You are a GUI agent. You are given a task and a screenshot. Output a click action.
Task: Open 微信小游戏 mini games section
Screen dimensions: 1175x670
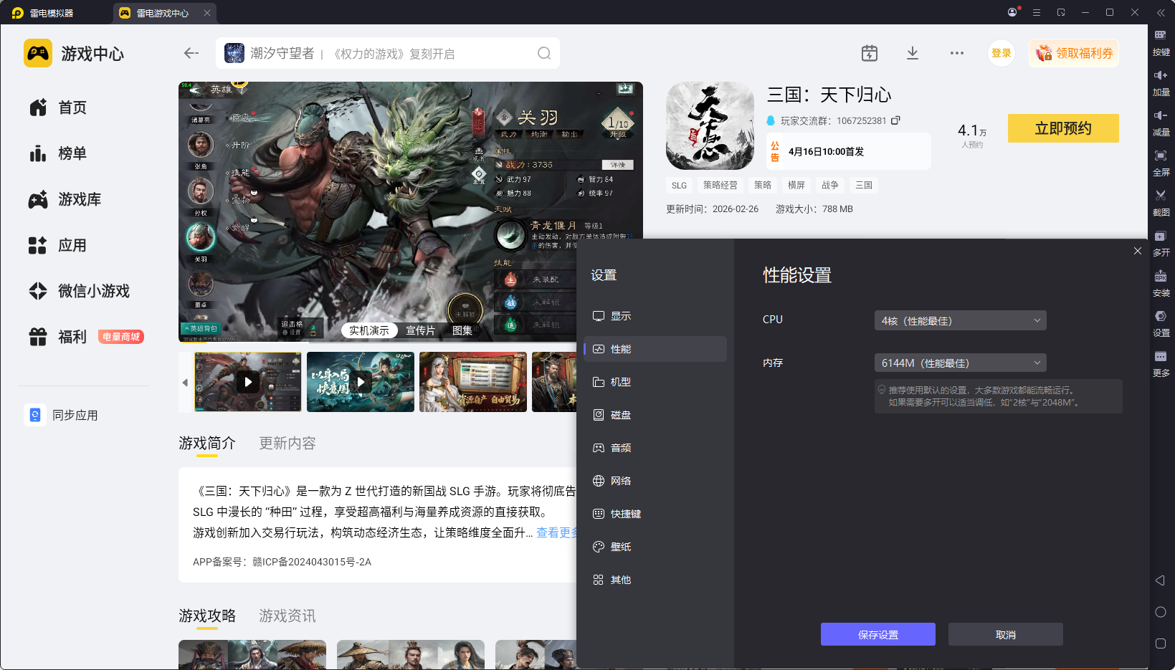pyautogui.click(x=80, y=291)
